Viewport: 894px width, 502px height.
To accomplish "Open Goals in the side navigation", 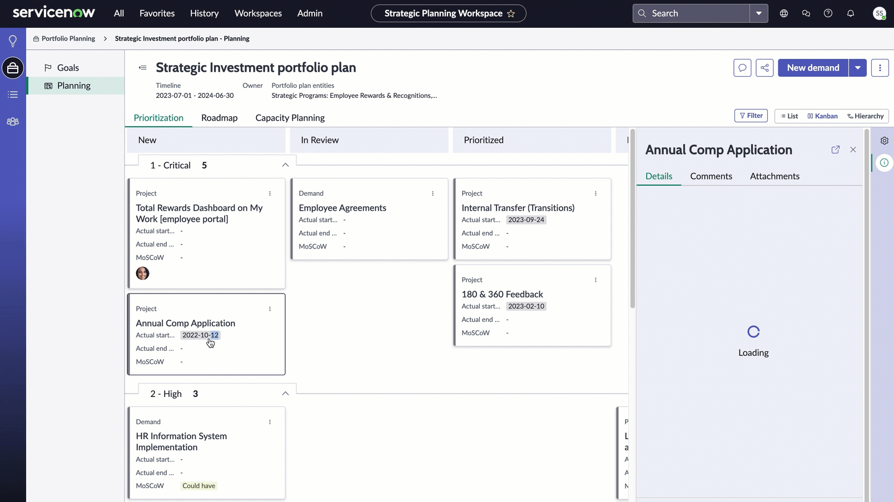I will (x=76, y=68).
